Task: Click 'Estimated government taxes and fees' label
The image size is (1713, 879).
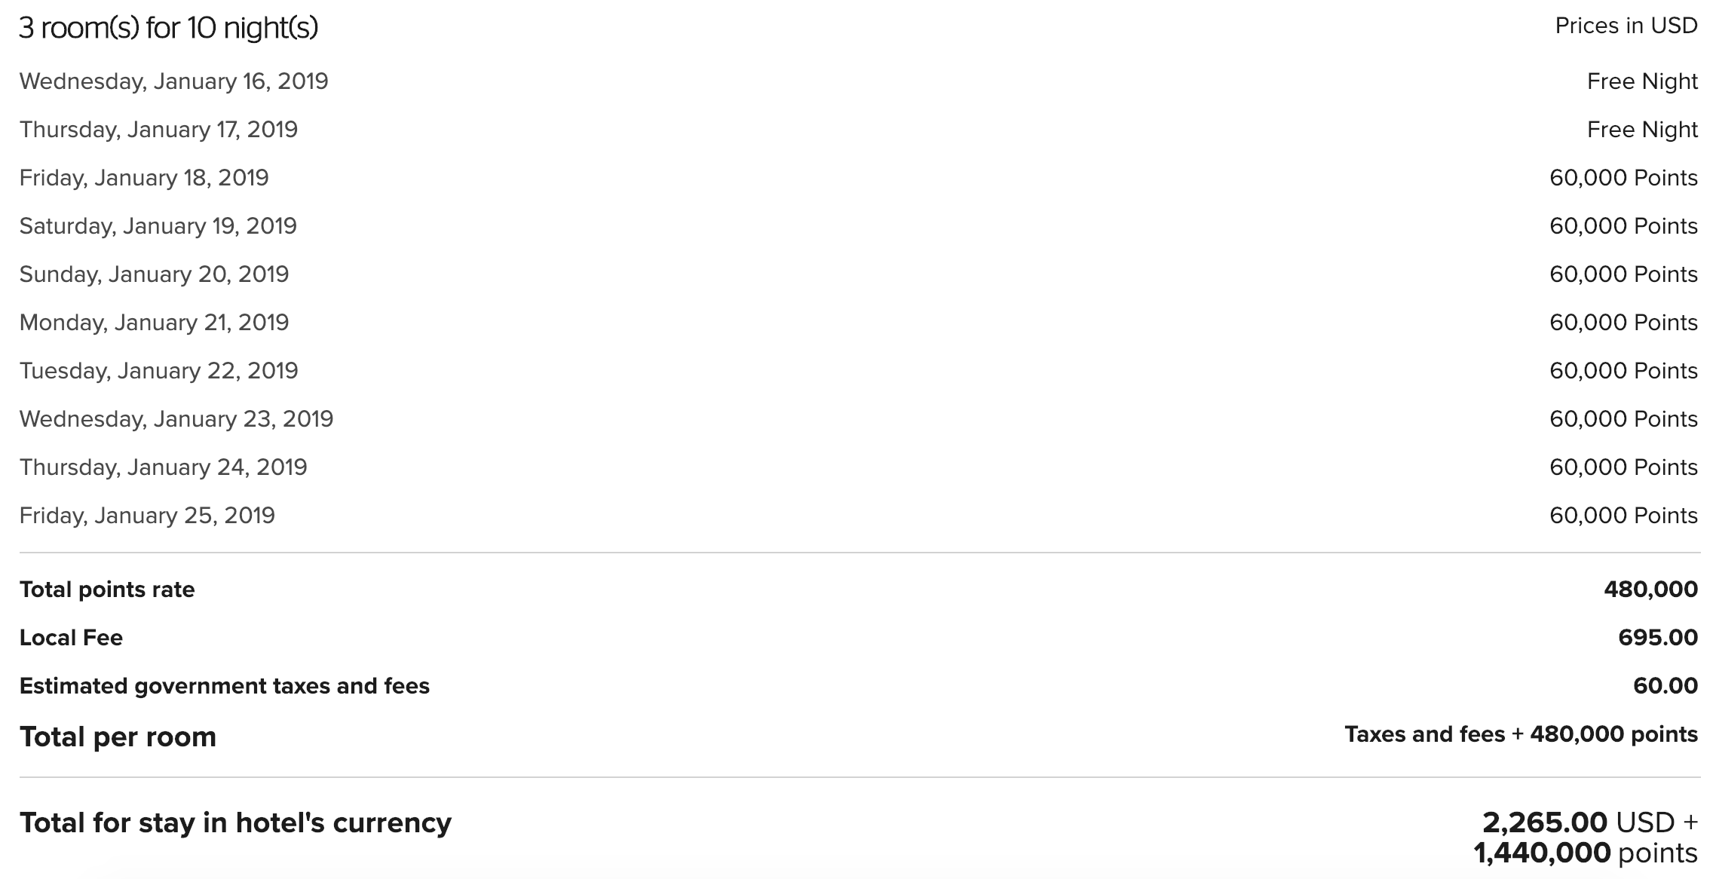Action: coord(225,686)
